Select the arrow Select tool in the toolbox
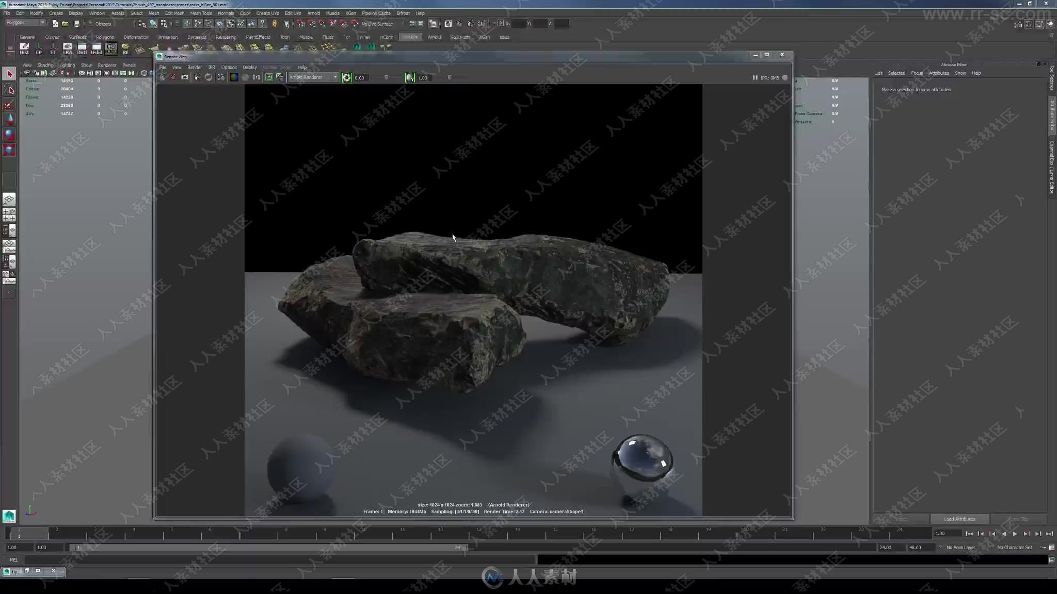The image size is (1057, 594). coord(9,74)
